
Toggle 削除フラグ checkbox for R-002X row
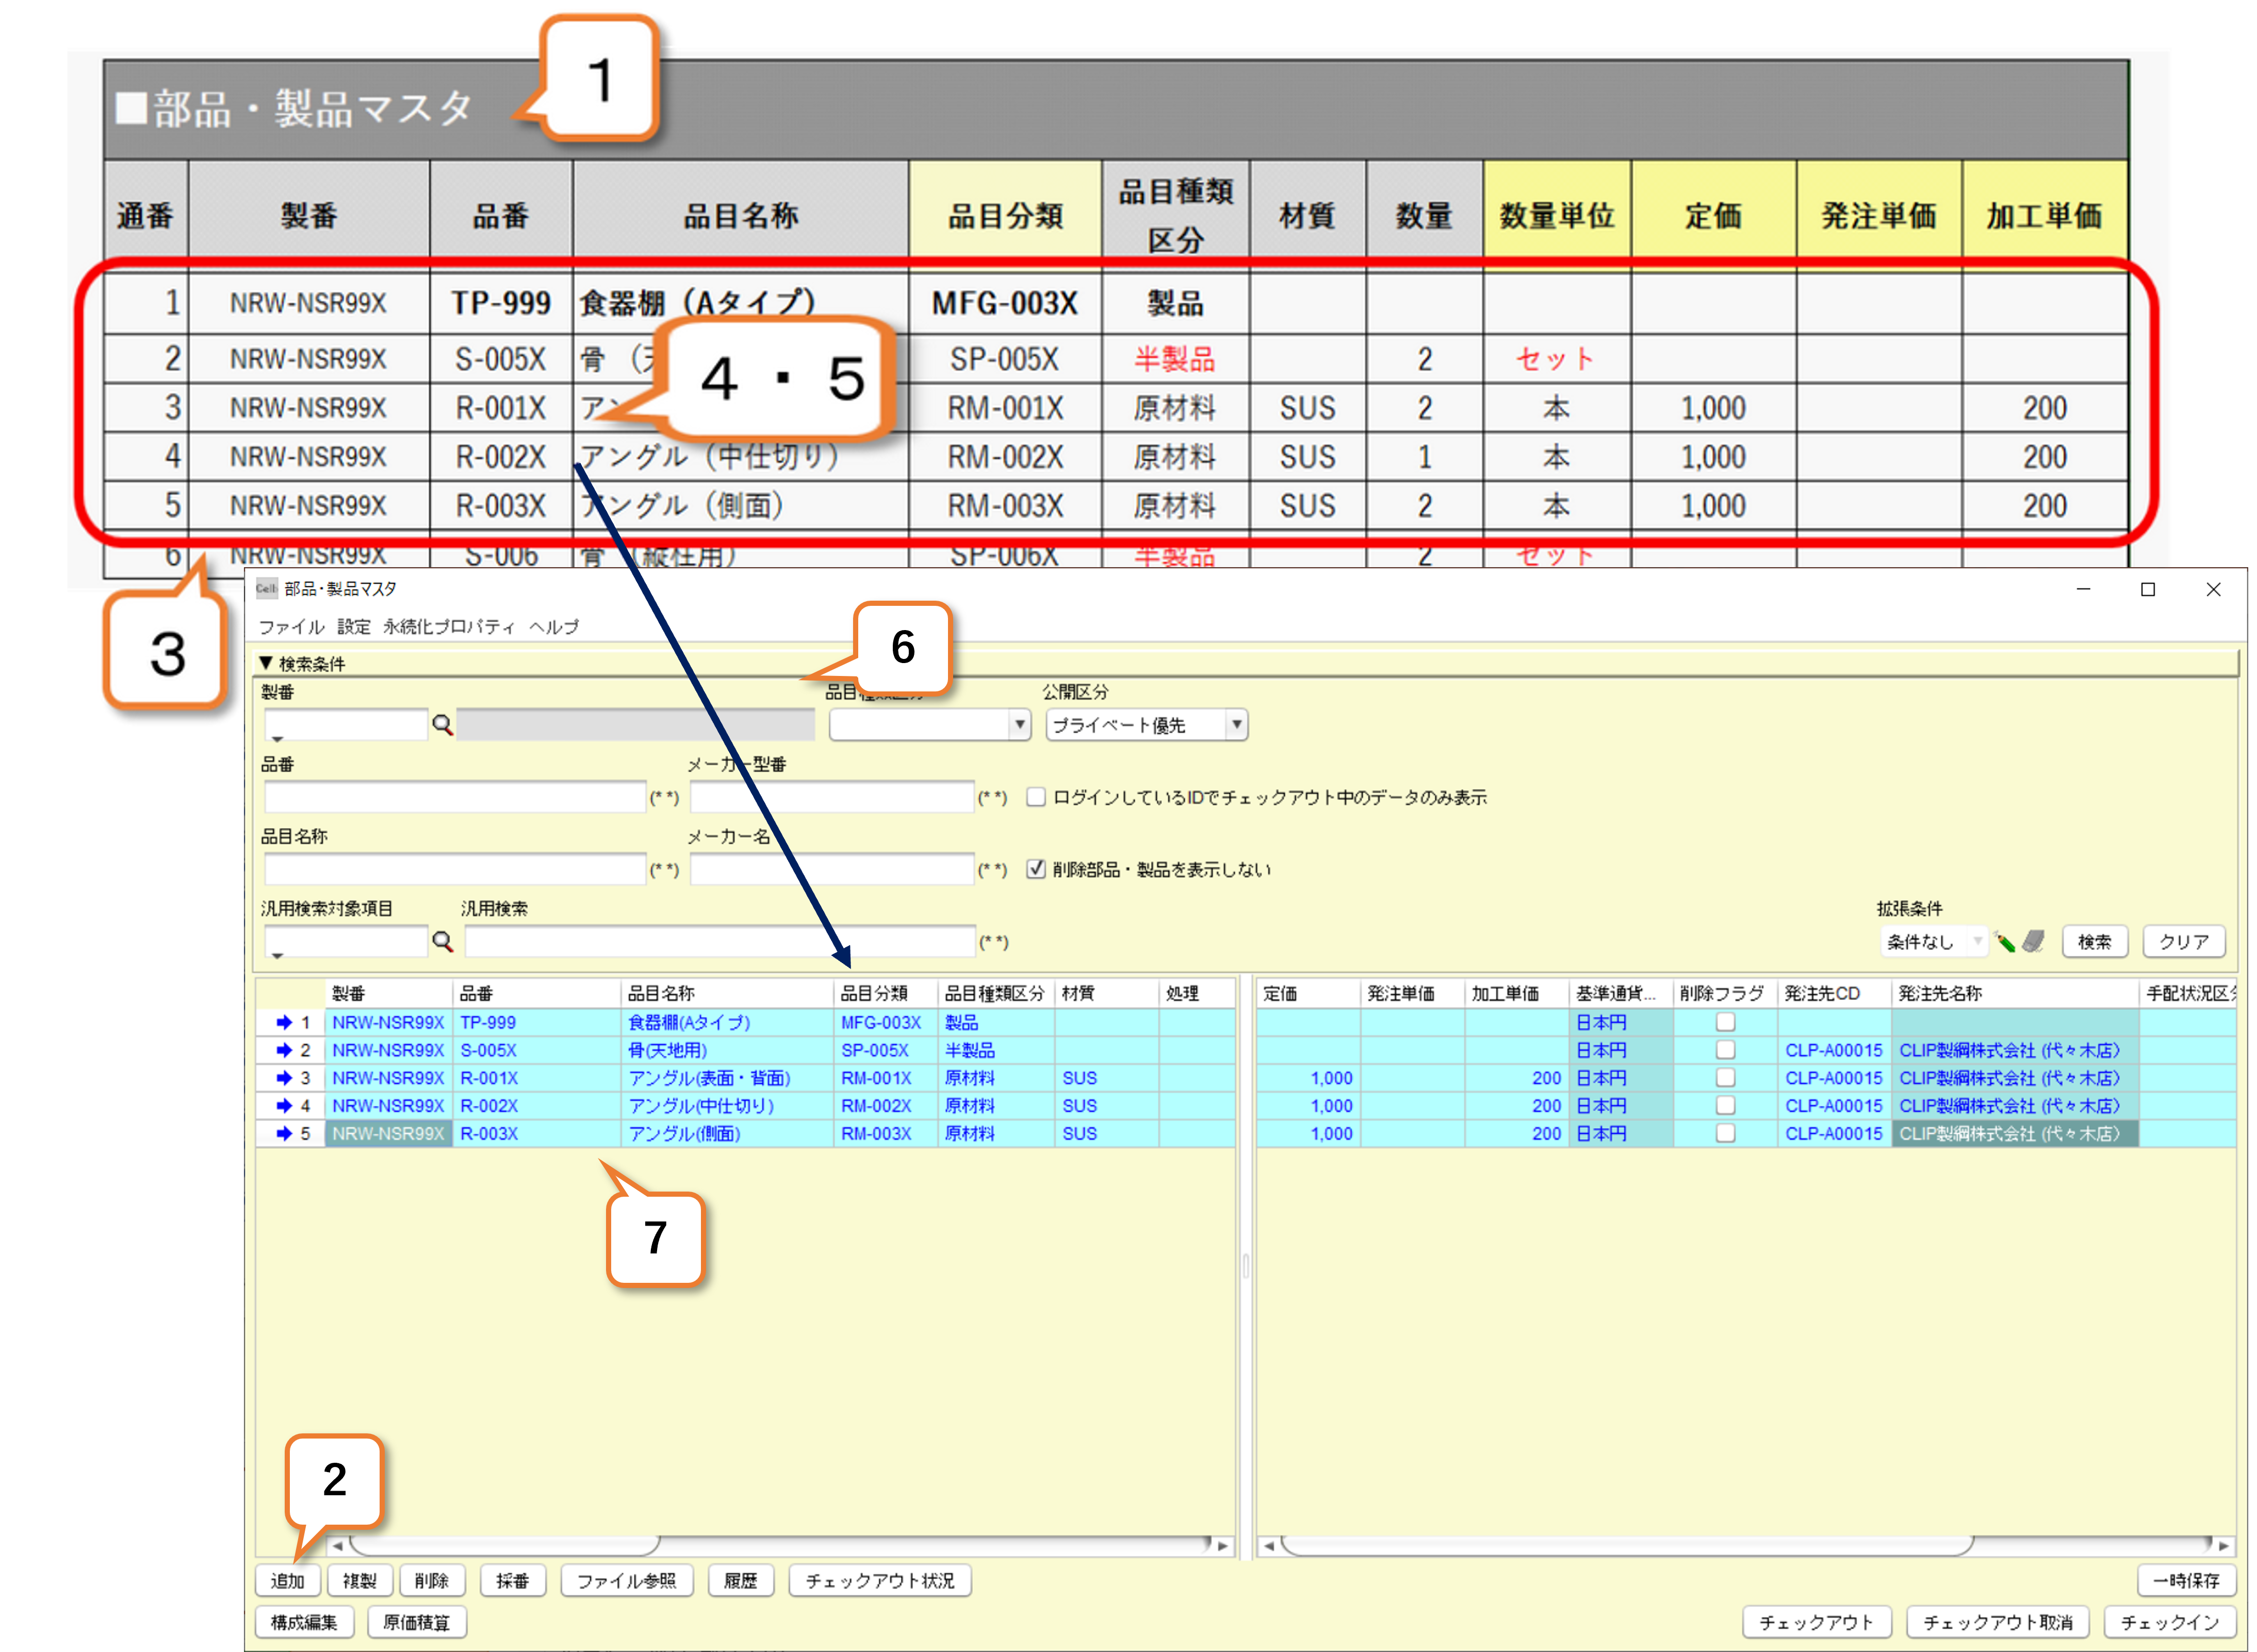click(1726, 1106)
